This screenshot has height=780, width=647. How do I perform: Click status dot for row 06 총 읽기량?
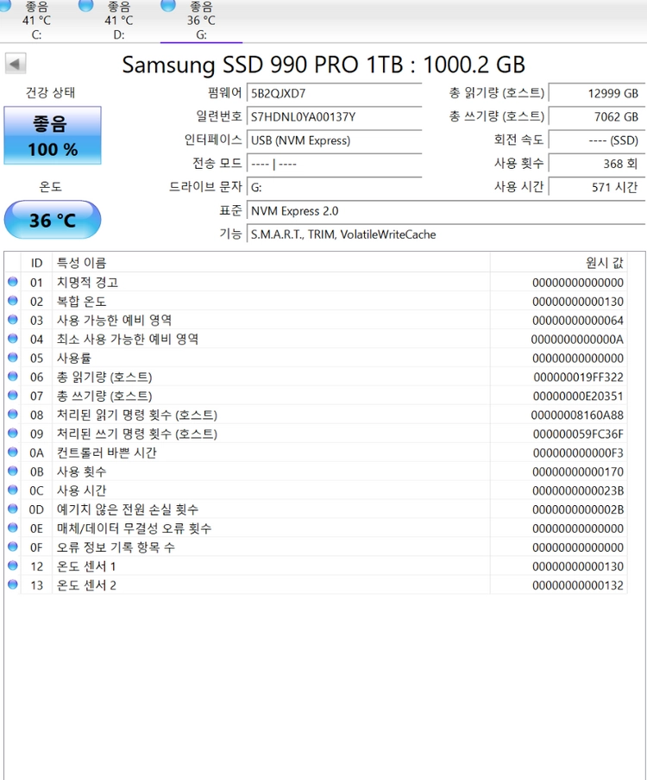point(13,377)
